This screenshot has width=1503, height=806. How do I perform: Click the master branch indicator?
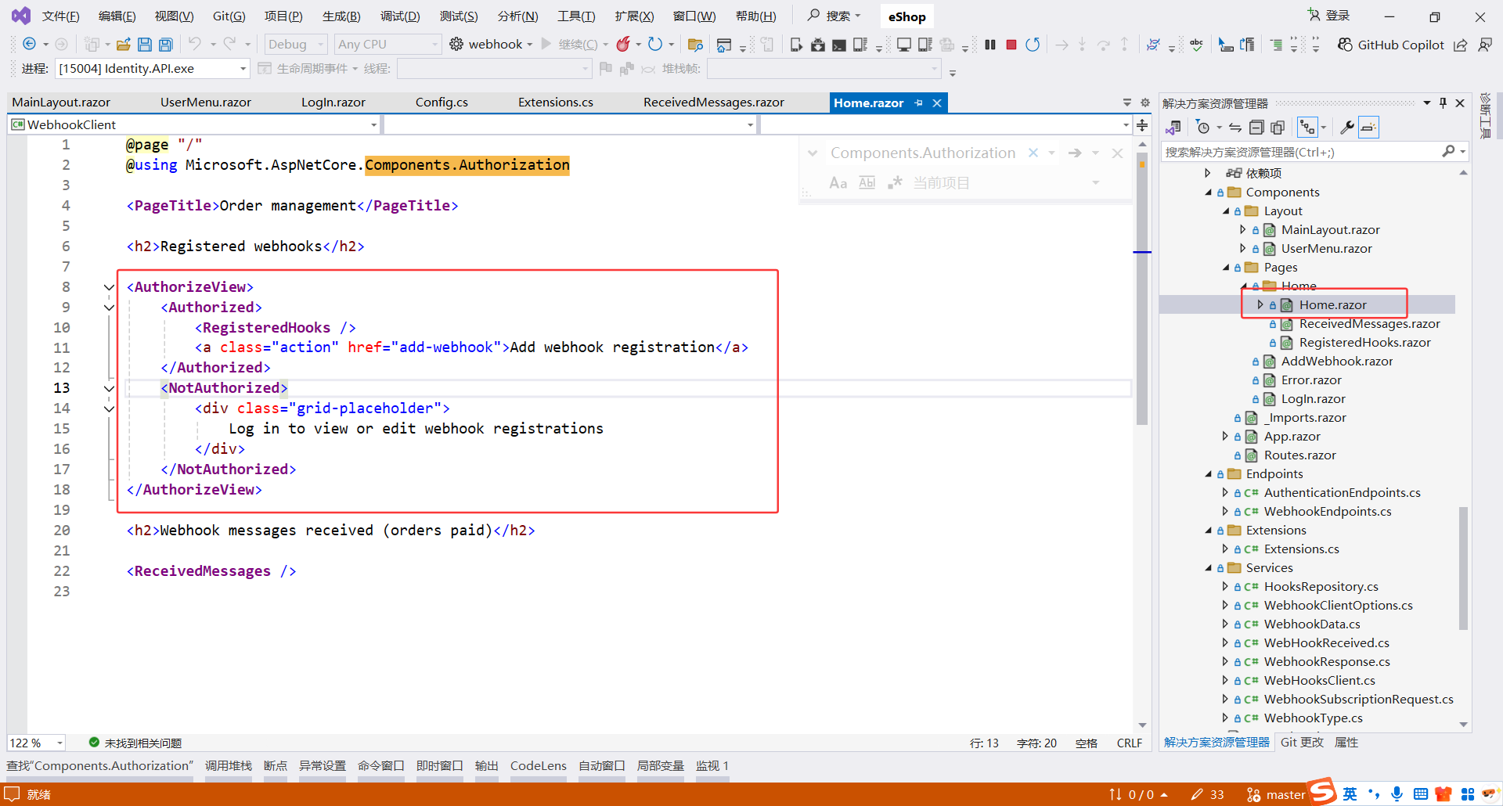[x=1276, y=794]
